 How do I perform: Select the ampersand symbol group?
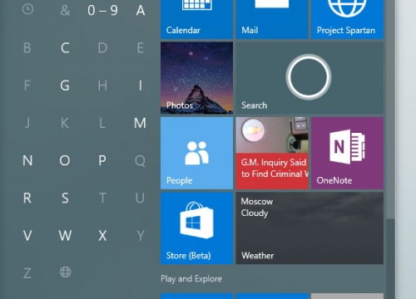pyautogui.click(x=65, y=11)
